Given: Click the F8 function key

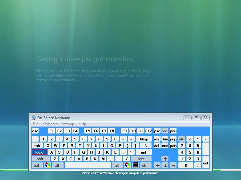Looking at the screenshot, I should [112, 131].
